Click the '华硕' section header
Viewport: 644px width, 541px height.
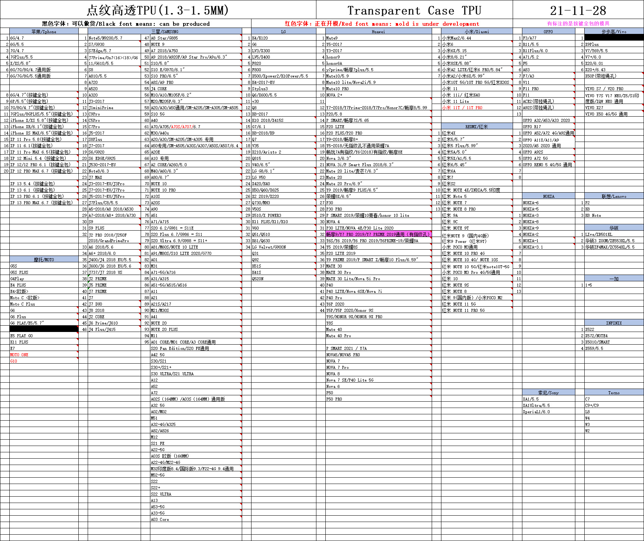[614, 228]
